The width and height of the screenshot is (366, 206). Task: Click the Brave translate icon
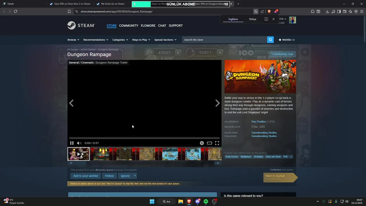point(256,11)
